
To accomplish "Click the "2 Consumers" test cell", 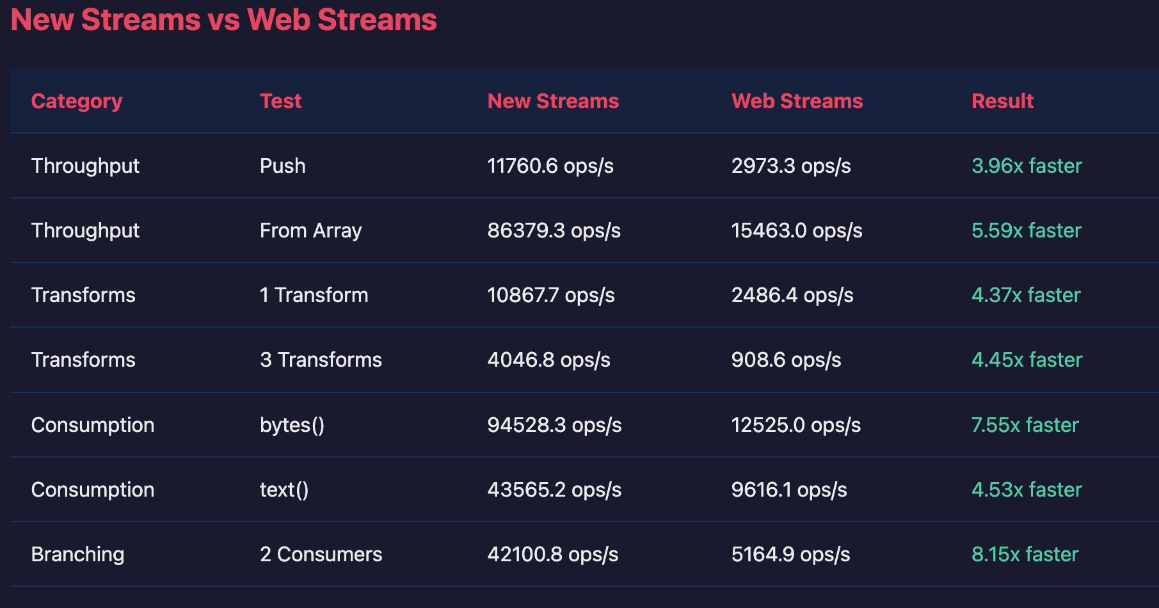I will click(x=321, y=554).
